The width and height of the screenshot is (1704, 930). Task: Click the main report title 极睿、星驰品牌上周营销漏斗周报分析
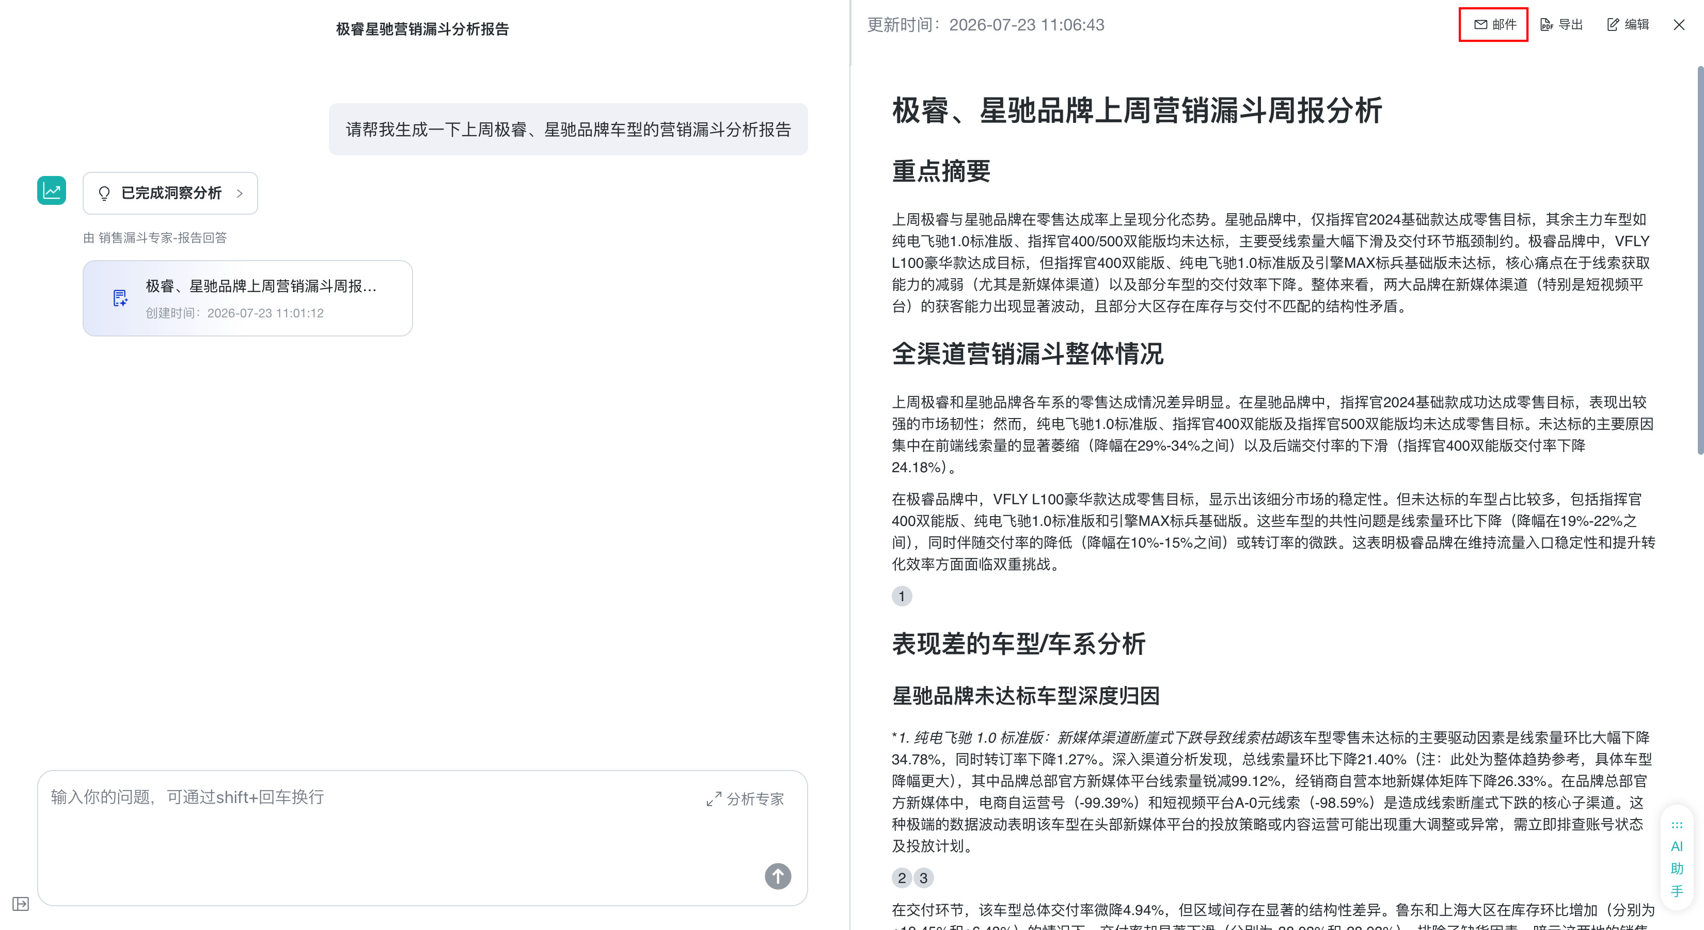pos(1137,110)
